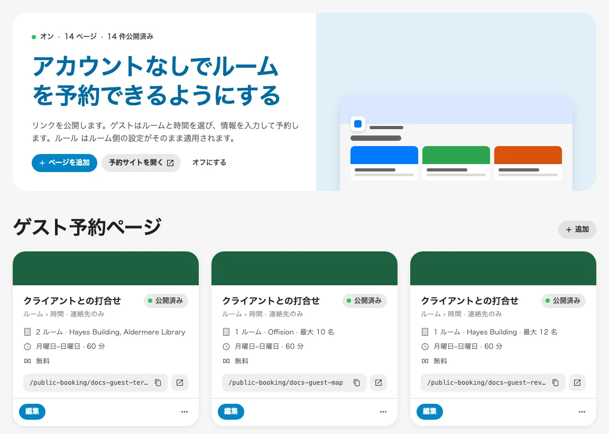Click the orange room tile in preview illustration
Viewport: 609px width, 434px height.
[x=528, y=155]
